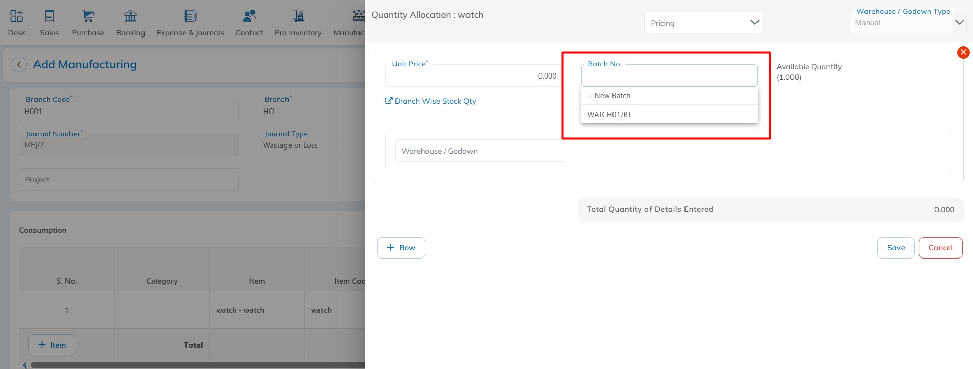
Task: Click the S. No. column header
Action: point(66,281)
